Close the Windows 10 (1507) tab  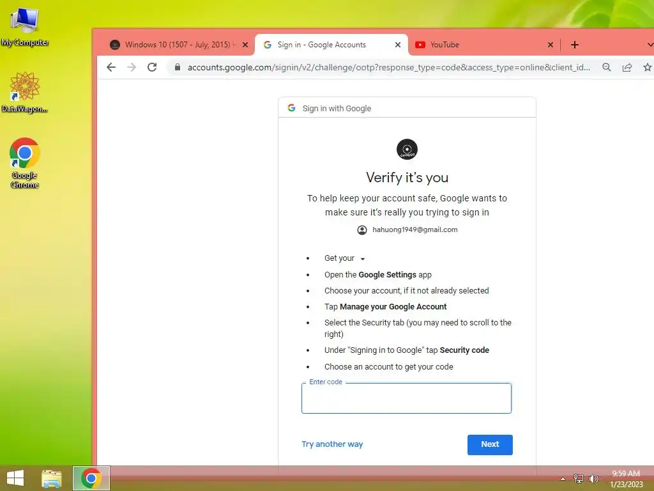(245, 45)
